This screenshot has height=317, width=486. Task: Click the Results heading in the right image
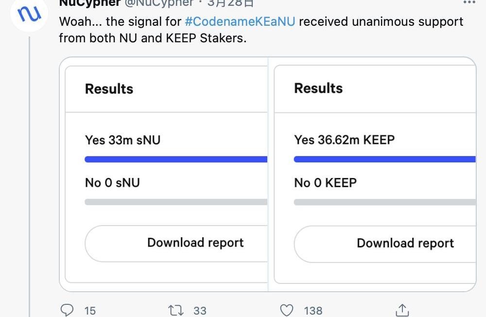click(x=318, y=88)
